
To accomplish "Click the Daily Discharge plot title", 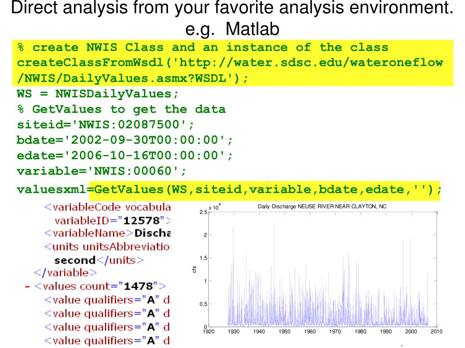I will point(322,207).
